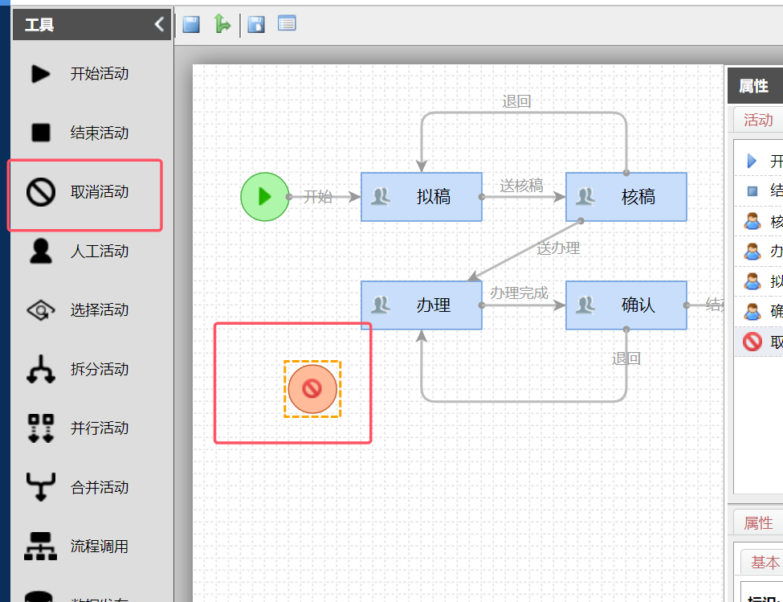
Task: Click the person icon on 确认 node
Action: tap(585, 305)
